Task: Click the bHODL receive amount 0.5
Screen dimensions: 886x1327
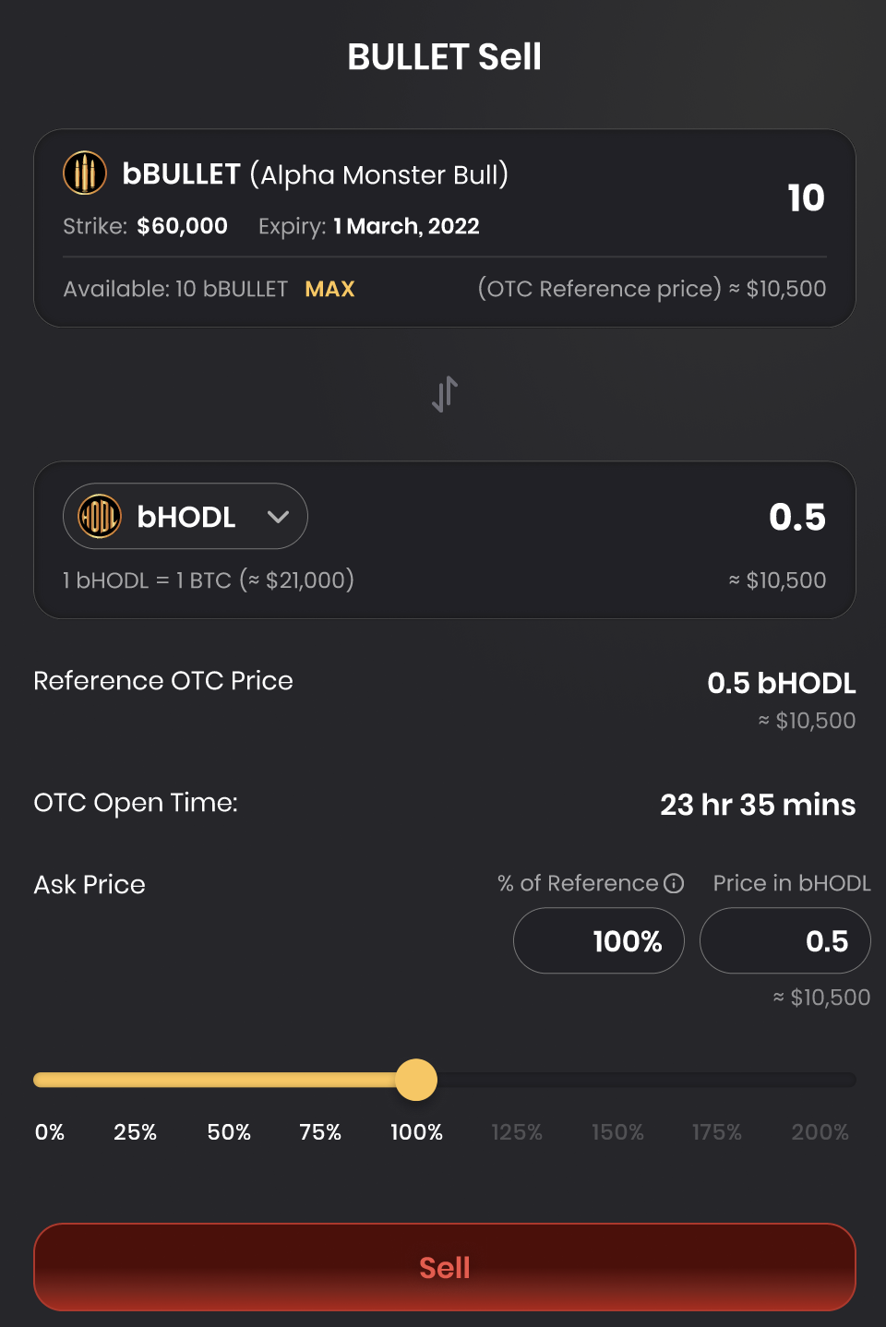Action: tap(796, 517)
